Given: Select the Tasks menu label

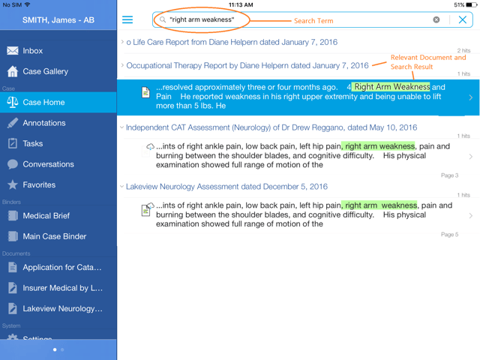Looking at the screenshot, I should coord(33,143).
